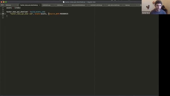
Task: Click the 'RESOURCES' constant on line 20
Action: (64, 14)
